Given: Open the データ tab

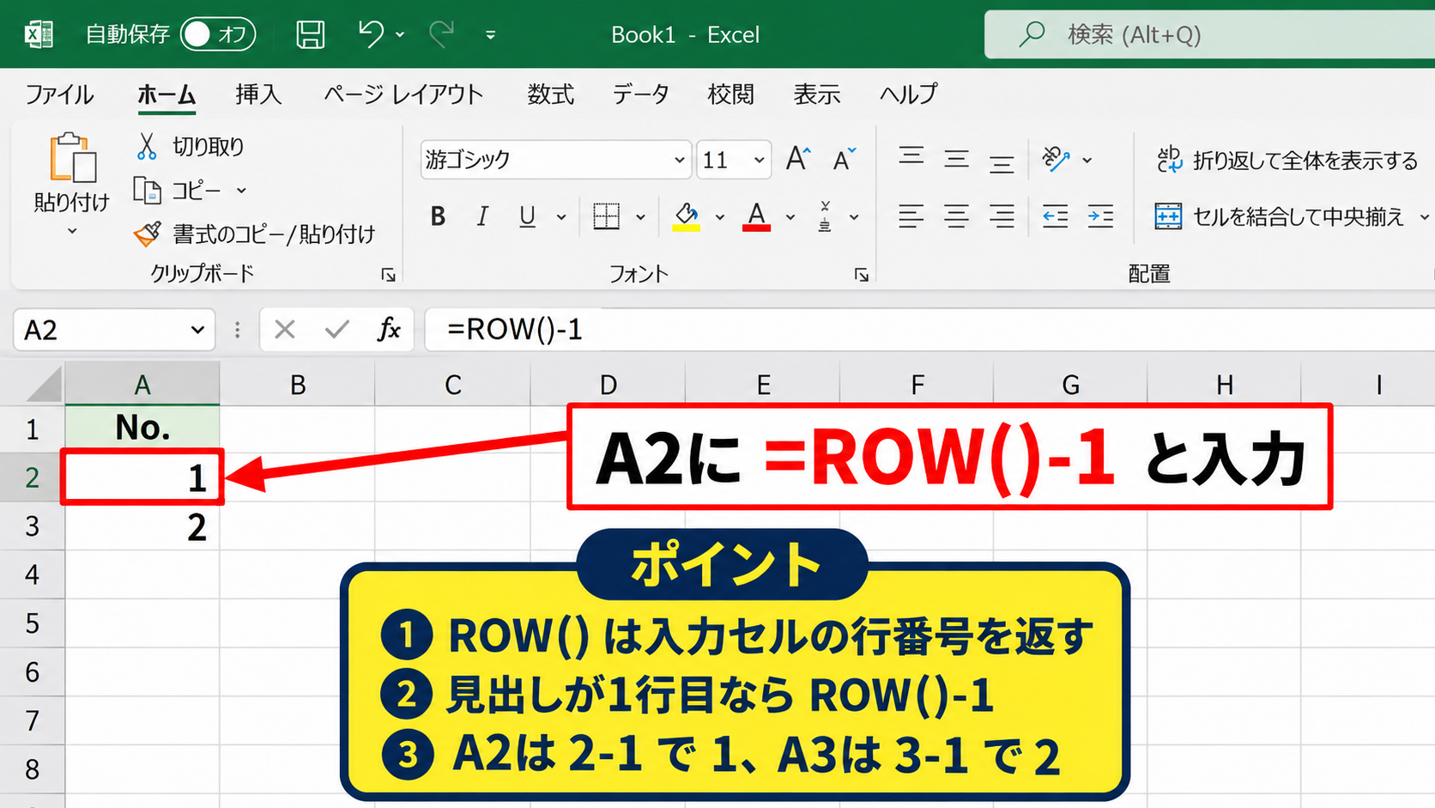Looking at the screenshot, I should (641, 94).
